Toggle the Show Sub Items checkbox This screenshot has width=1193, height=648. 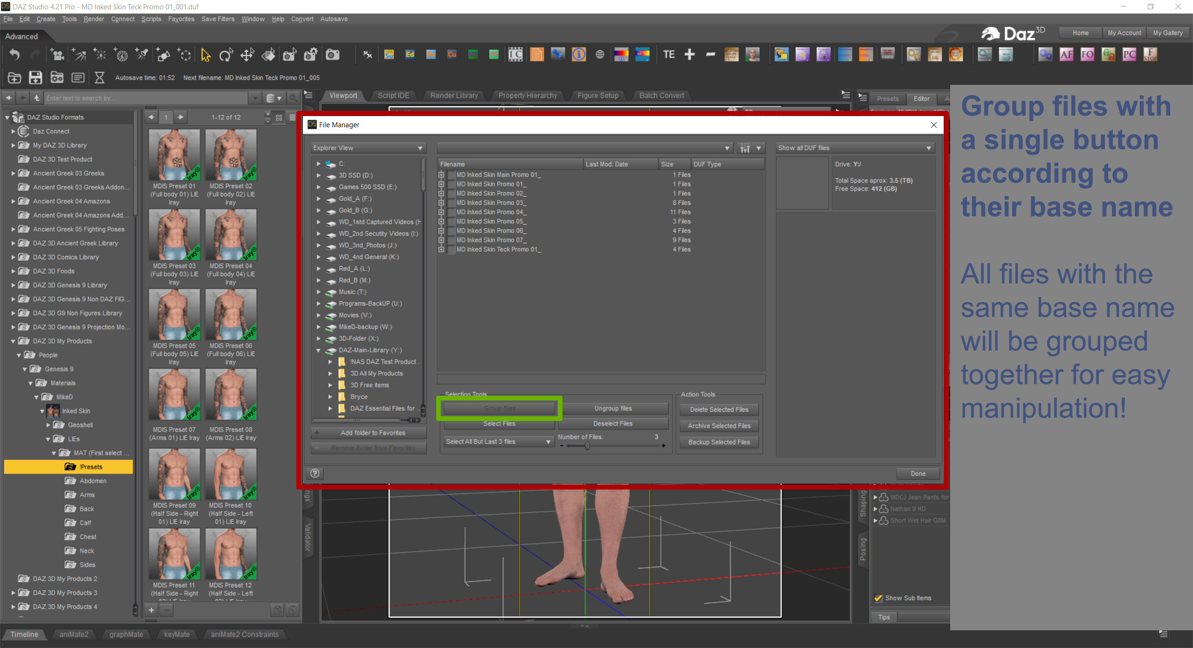coord(878,598)
